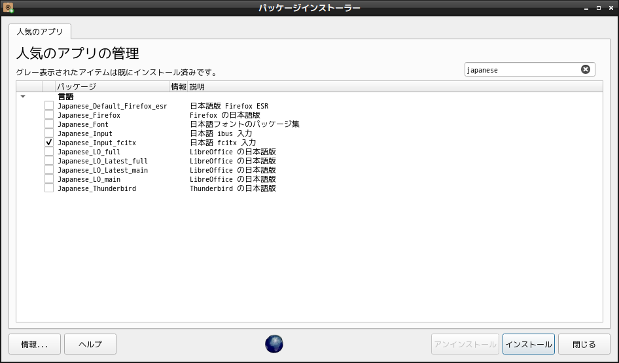Screen dimensions: 619x363
Task: Click the パッケージ column header
Action: pos(112,86)
